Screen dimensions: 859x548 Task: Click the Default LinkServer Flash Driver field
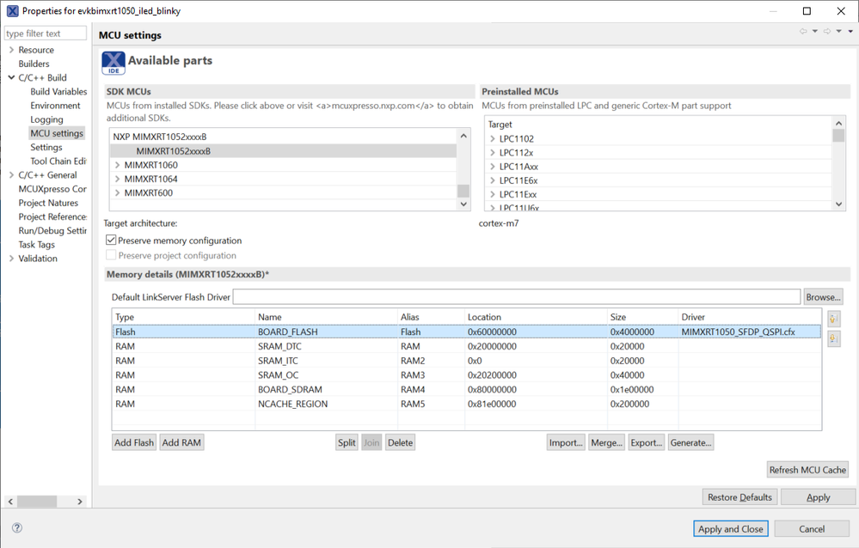click(x=517, y=296)
